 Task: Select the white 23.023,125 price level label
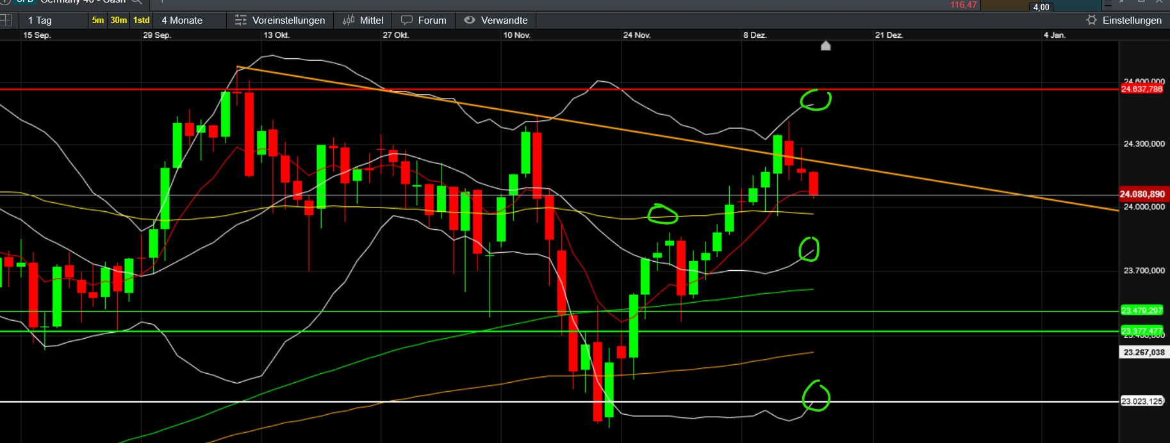(1141, 401)
